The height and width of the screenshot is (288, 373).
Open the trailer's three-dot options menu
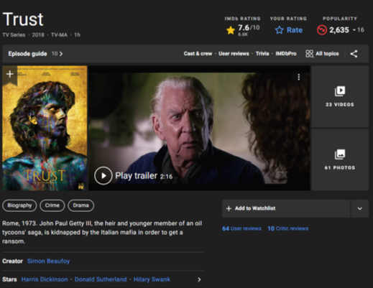tap(298, 77)
